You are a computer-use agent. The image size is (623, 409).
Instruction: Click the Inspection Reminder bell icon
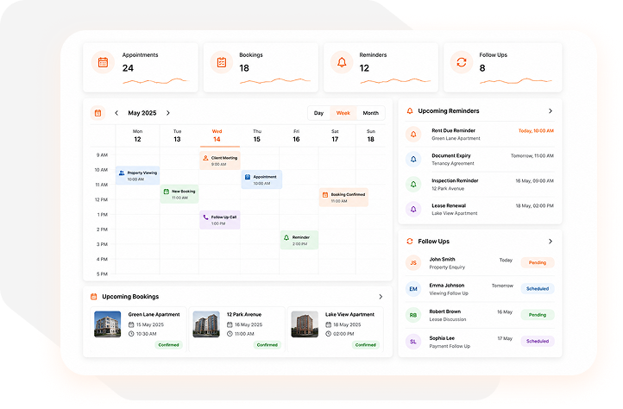413,185
